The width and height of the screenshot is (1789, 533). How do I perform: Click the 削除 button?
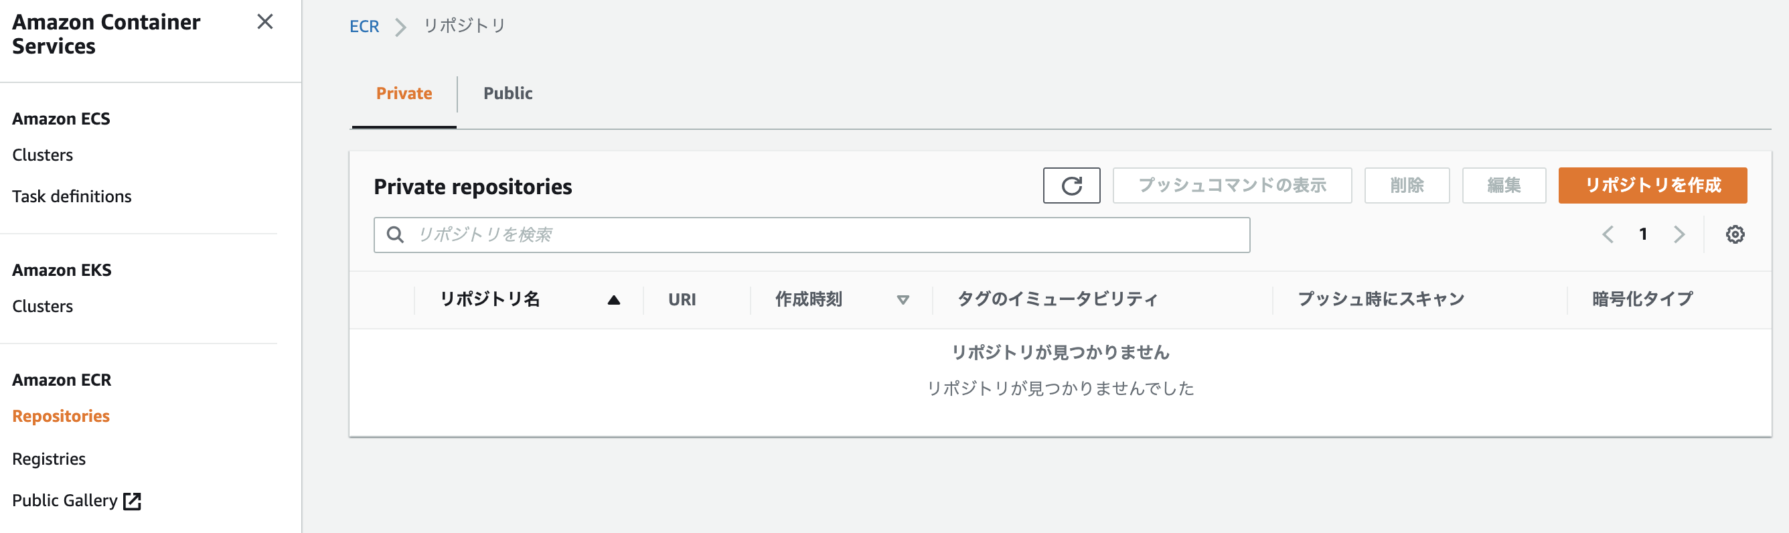(1407, 185)
